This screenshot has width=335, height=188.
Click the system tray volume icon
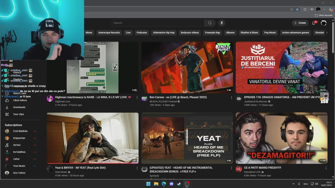click(x=316, y=184)
